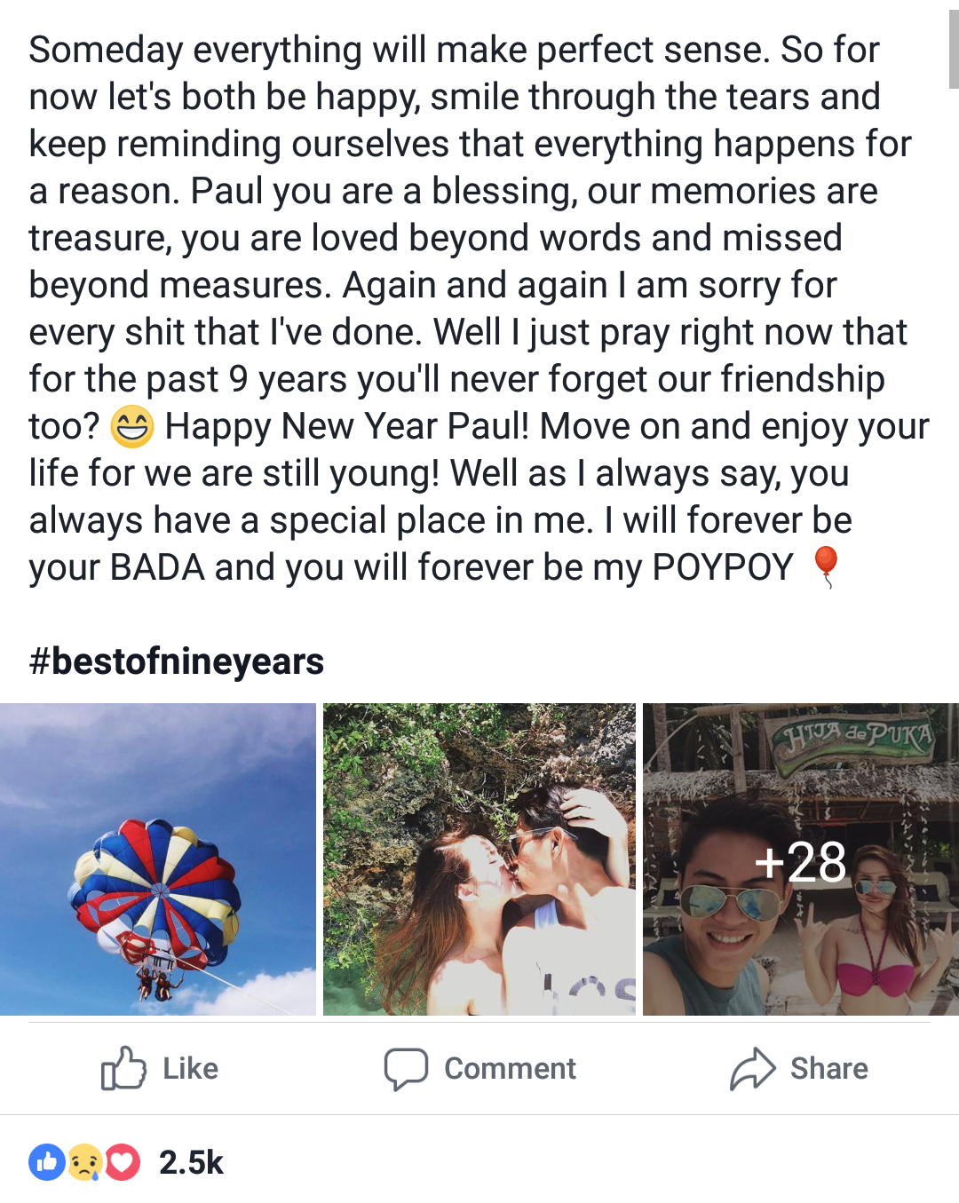Click the Share label text
Image resolution: width=959 pixels, height=1203 pixels.
829,1068
